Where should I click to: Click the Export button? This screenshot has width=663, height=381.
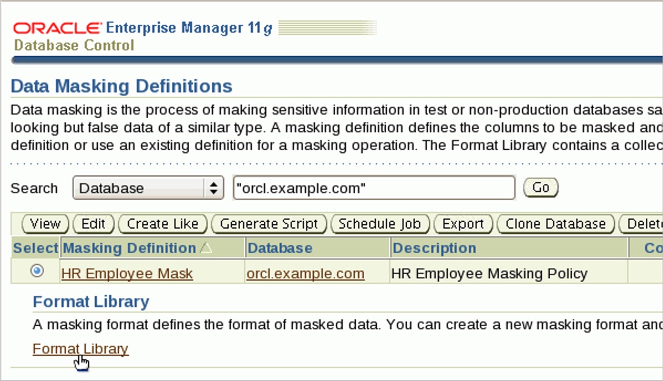[x=463, y=224]
